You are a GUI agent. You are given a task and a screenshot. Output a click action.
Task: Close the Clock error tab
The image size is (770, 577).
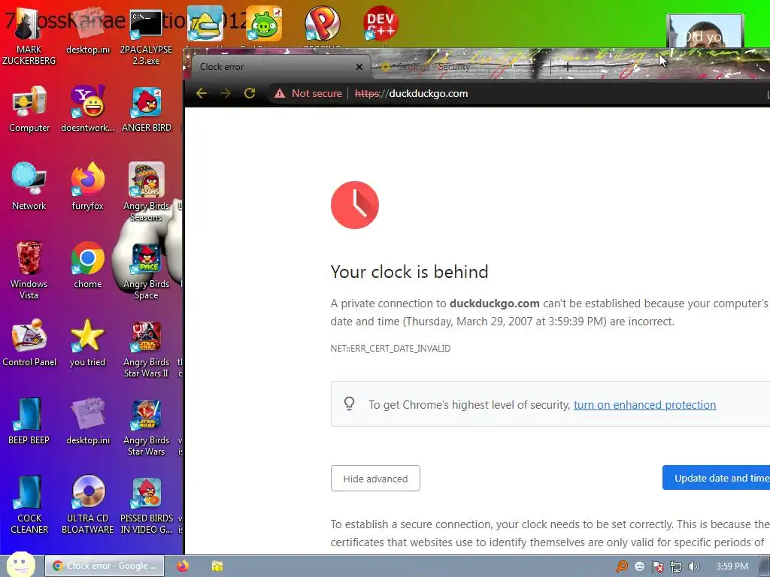(x=359, y=67)
